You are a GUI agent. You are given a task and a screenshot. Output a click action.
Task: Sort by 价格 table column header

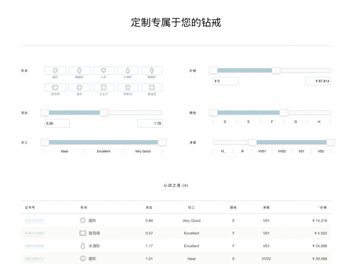[x=322, y=208]
